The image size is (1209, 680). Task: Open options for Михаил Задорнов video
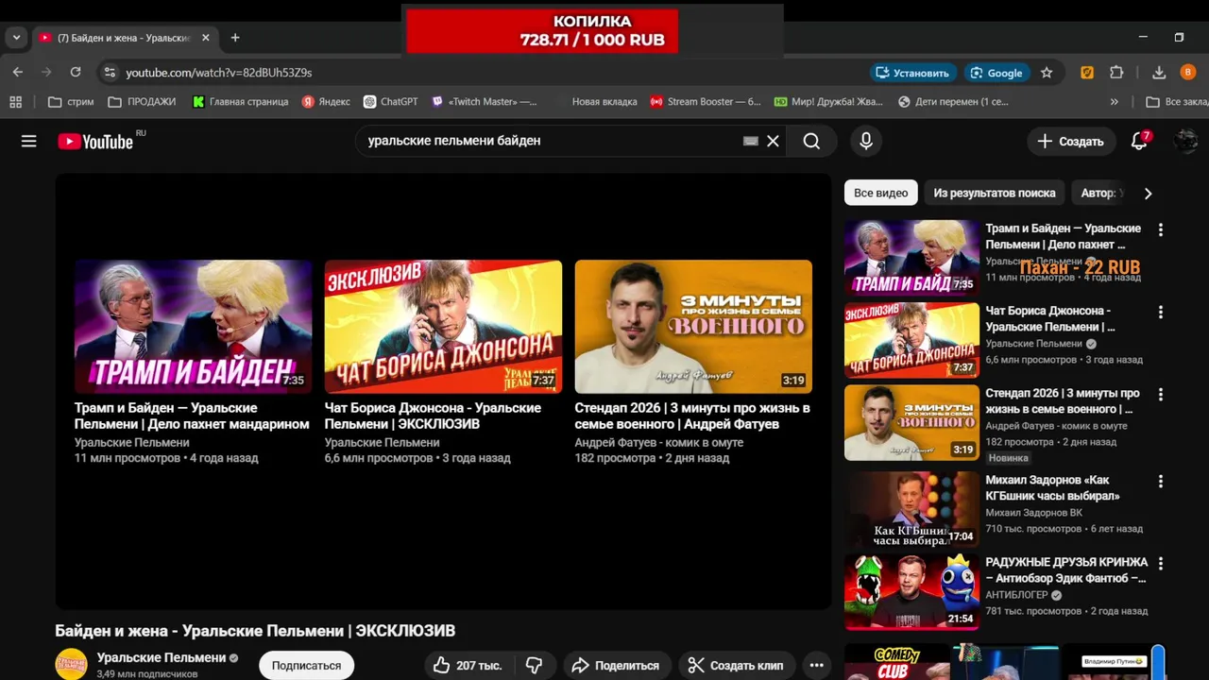pyautogui.click(x=1161, y=481)
